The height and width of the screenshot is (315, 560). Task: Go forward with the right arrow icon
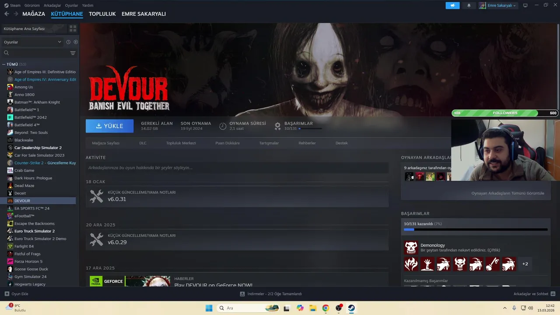(16, 14)
